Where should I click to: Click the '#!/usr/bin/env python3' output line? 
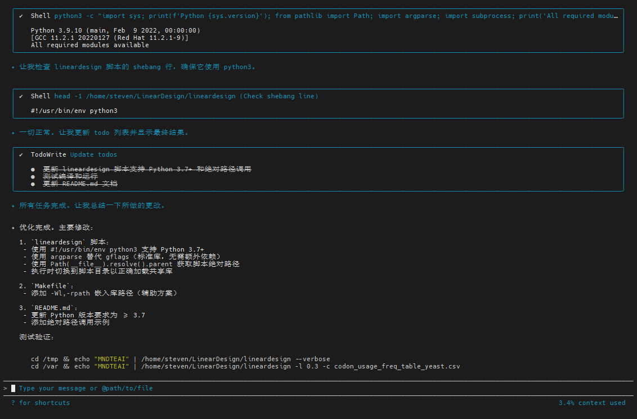tap(74, 111)
